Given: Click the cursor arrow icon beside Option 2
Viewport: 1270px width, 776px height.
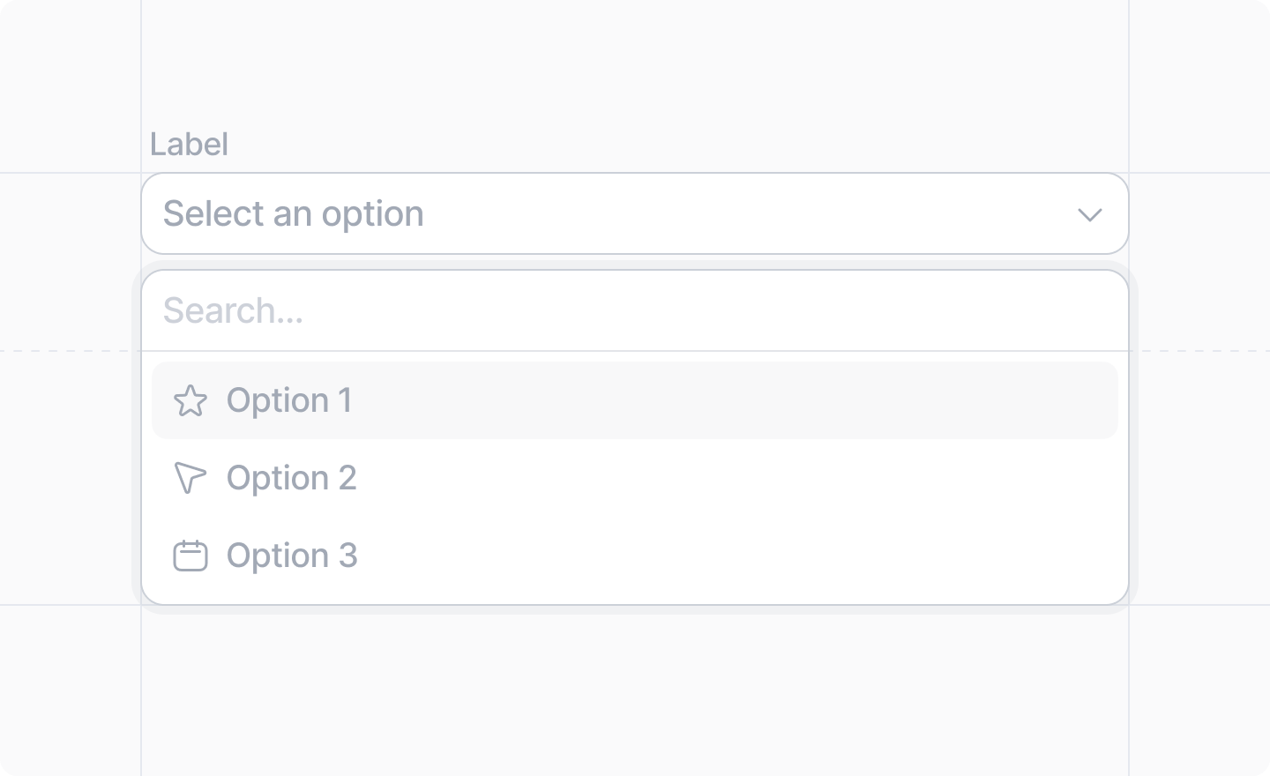Looking at the screenshot, I should click(x=190, y=478).
